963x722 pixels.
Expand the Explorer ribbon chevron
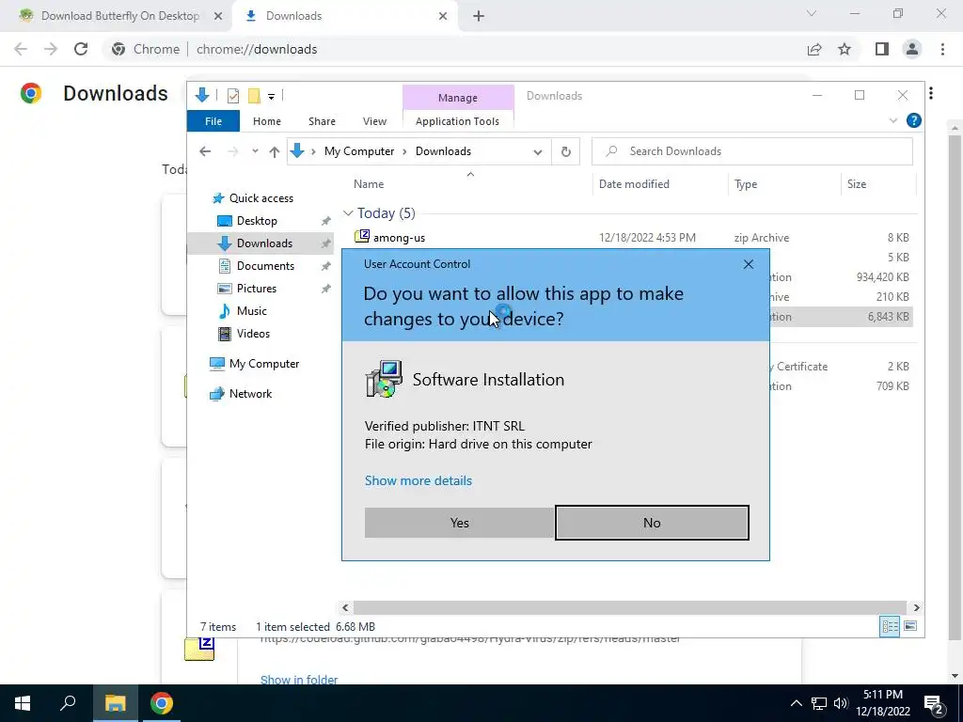point(893,121)
